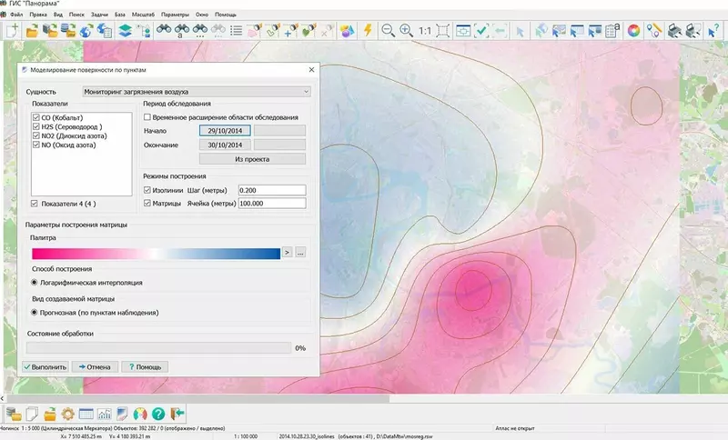
Task: Toggle the Изолинии checkbox
Action: (x=148, y=190)
